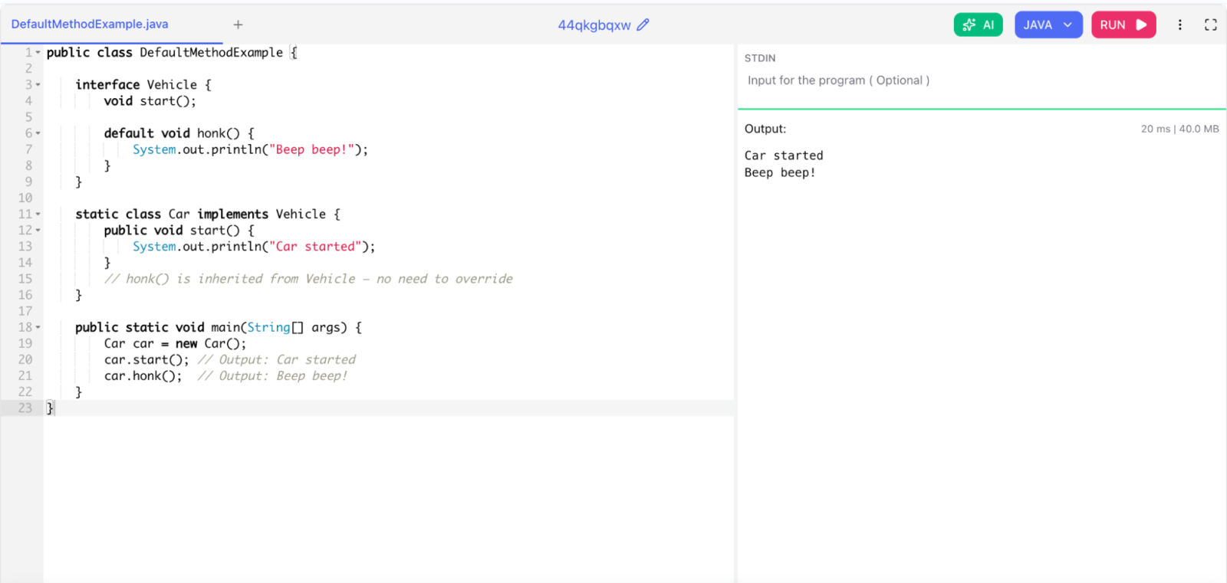Open the DefaultMethodExample.java tab
The width and height of the screenshot is (1227, 583).
90,25
